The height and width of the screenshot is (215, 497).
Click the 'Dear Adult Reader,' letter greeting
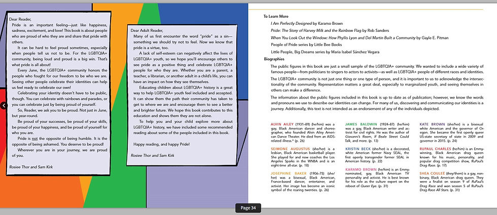pos(147,31)
